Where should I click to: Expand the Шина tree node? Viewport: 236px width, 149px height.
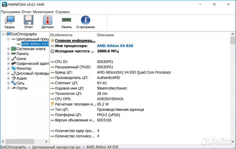tap(9, 59)
